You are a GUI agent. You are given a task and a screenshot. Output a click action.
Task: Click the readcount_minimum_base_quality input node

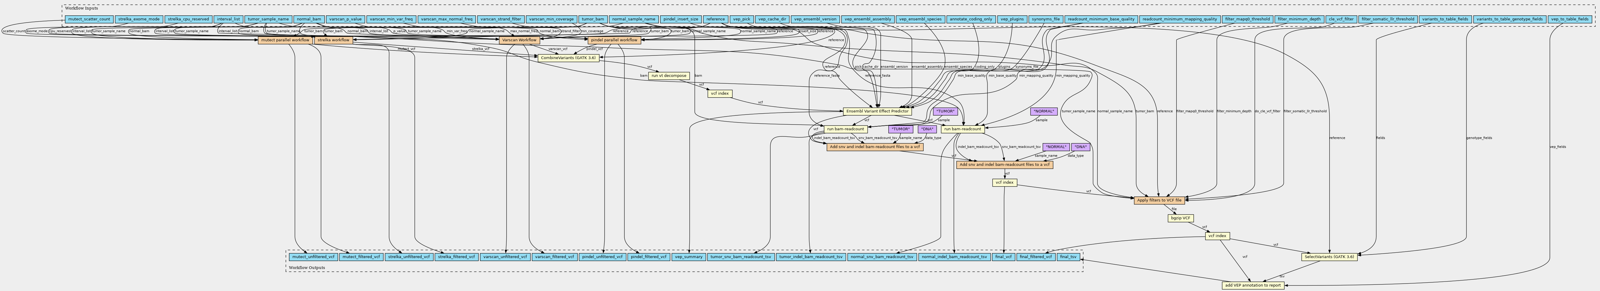point(1102,19)
